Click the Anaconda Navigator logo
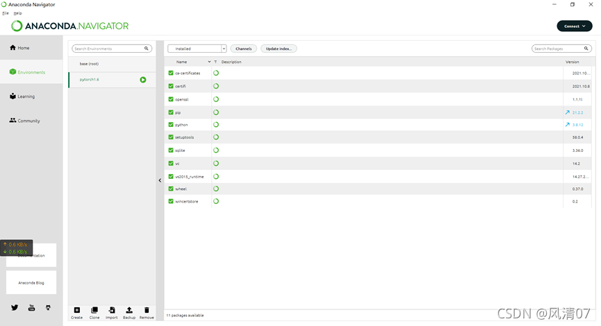The width and height of the screenshot is (601, 326). [x=69, y=26]
